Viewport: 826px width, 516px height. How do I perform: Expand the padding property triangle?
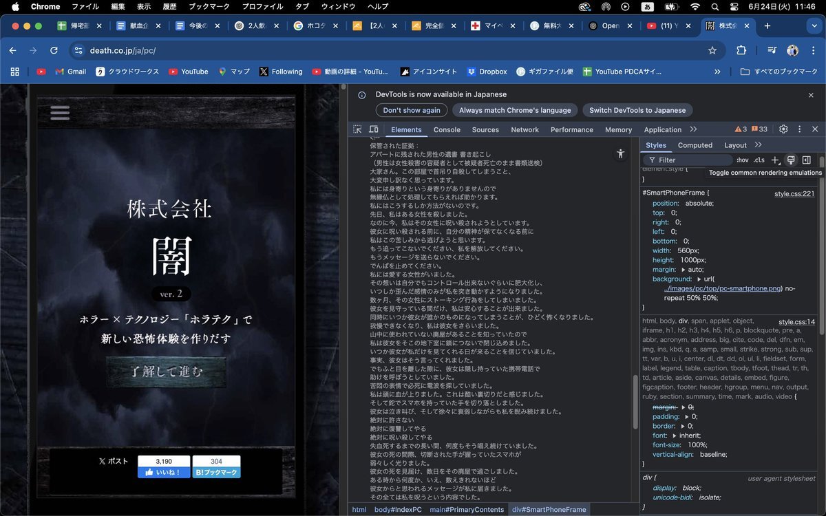click(x=686, y=416)
